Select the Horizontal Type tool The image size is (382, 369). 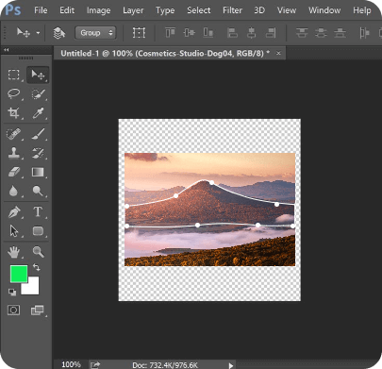pyautogui.click(x=38, y=211)
